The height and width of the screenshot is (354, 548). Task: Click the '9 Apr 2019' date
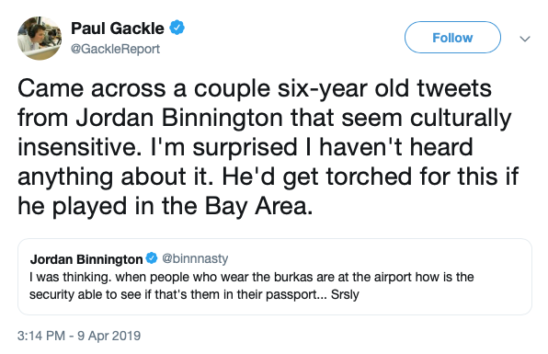pos(109,336)
